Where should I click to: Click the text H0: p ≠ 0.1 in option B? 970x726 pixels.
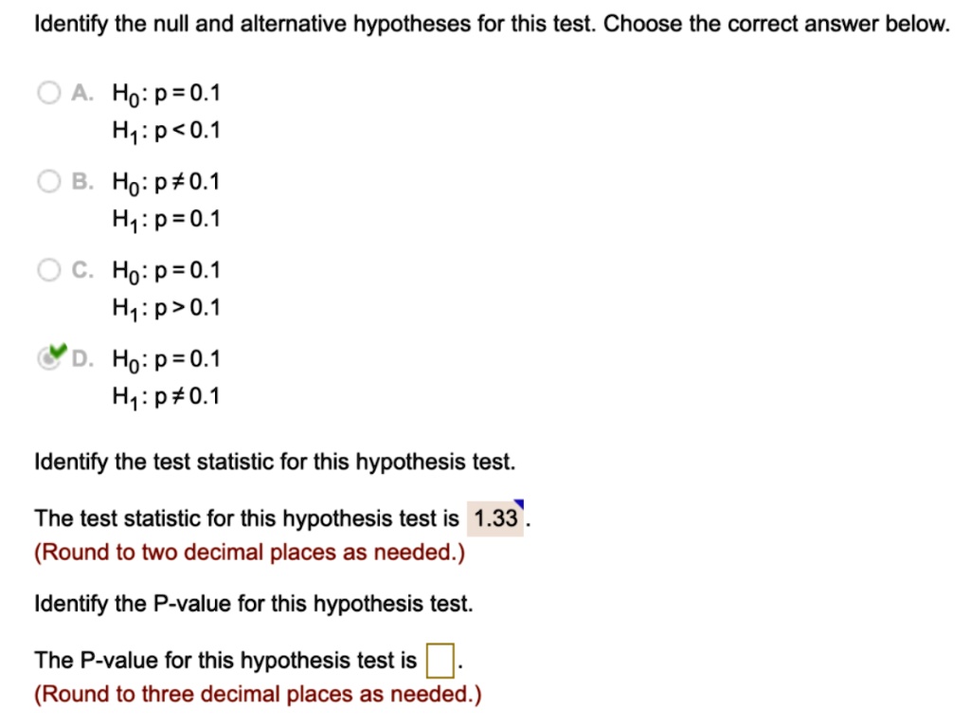point(167,182)
